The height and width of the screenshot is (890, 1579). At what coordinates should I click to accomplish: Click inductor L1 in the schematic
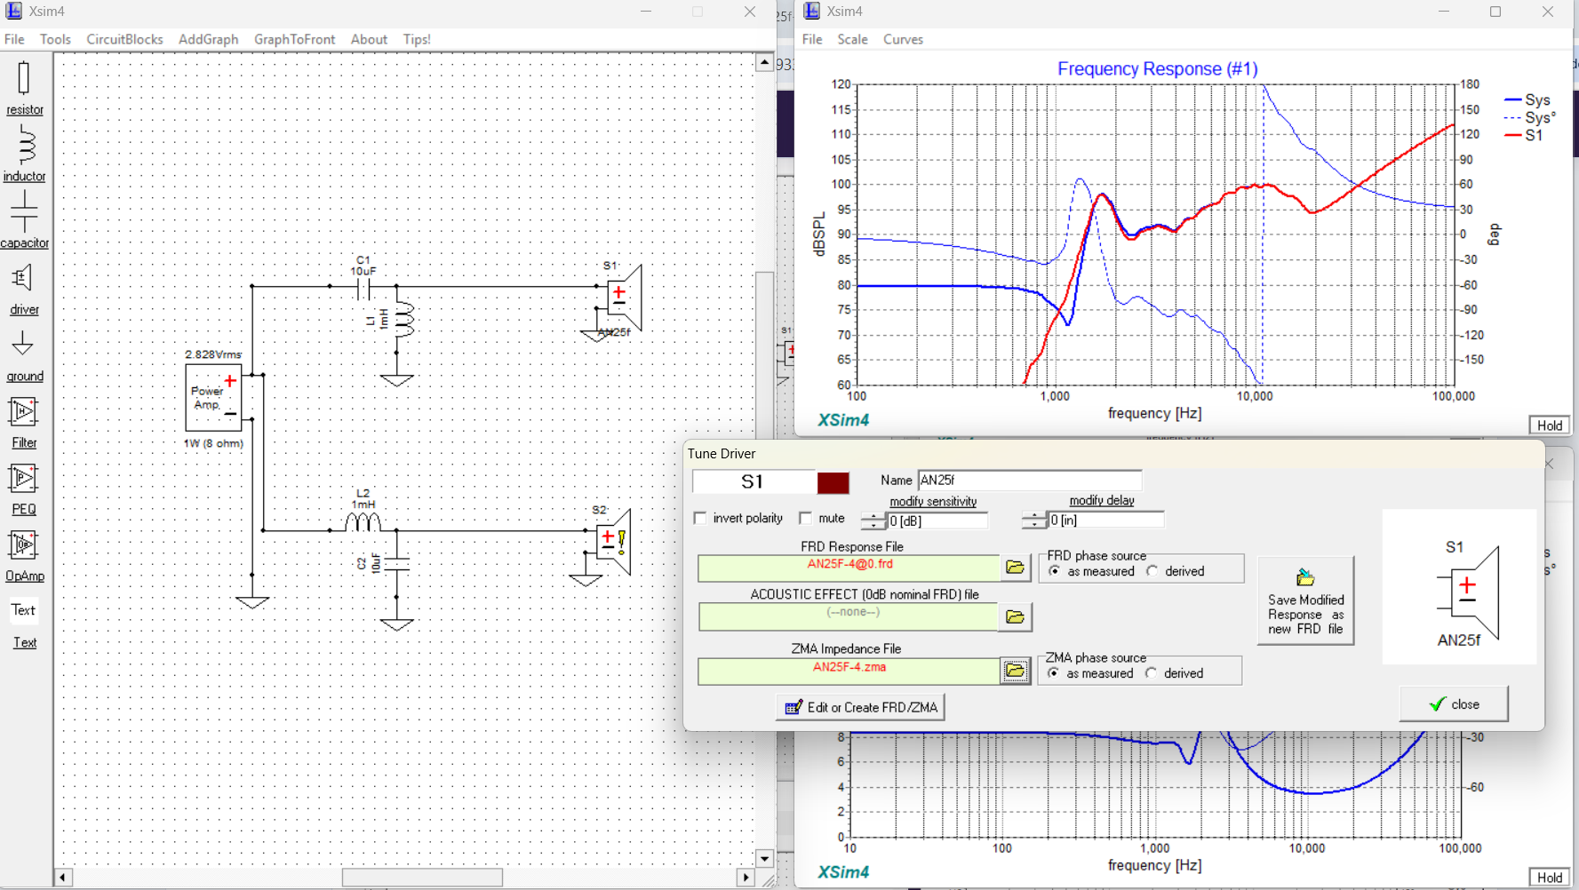[404, 320]
